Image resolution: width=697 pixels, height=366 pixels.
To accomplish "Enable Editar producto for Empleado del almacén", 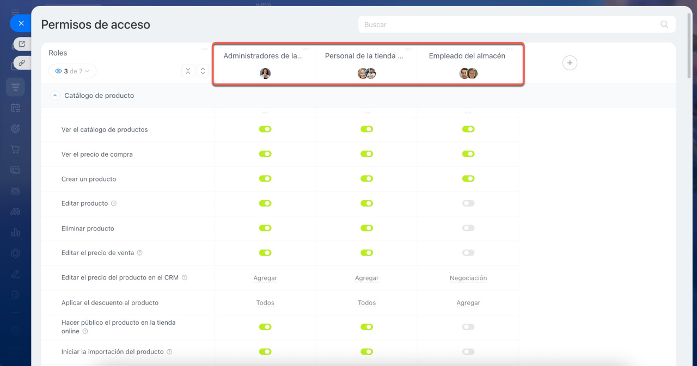I will [468, 203].
